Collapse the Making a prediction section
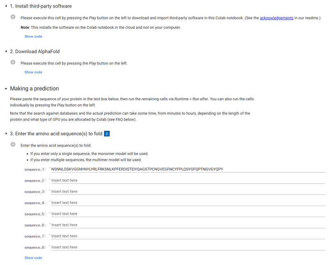 [6, 89]
